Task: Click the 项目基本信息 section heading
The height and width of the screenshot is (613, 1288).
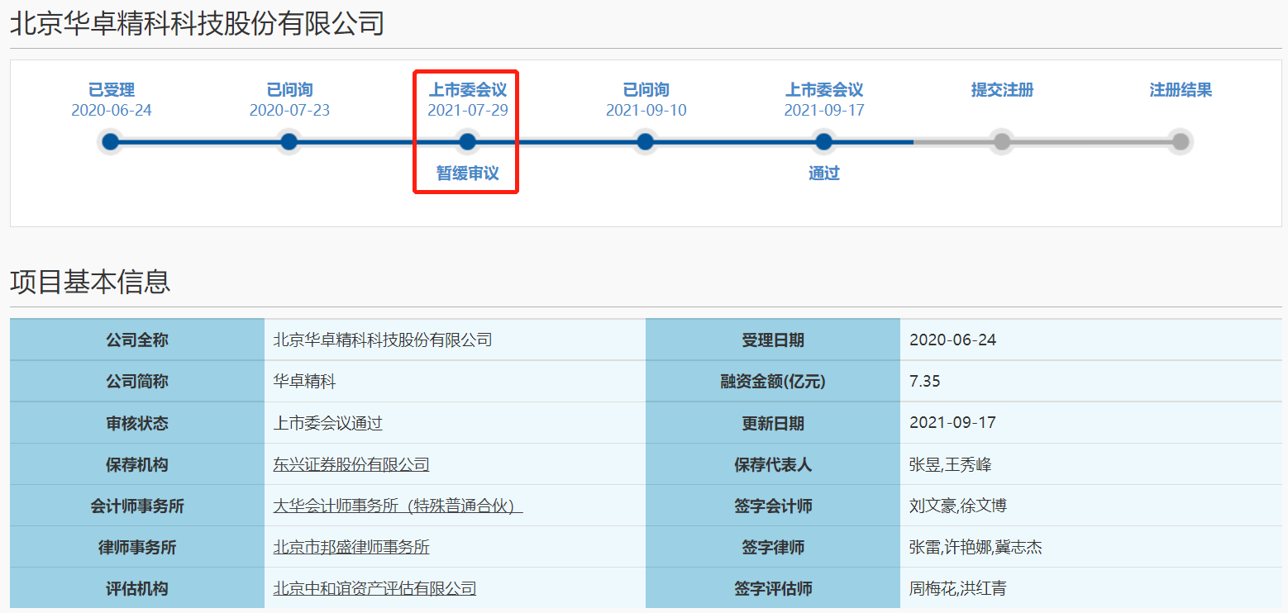Action: [x=90, y=282]
